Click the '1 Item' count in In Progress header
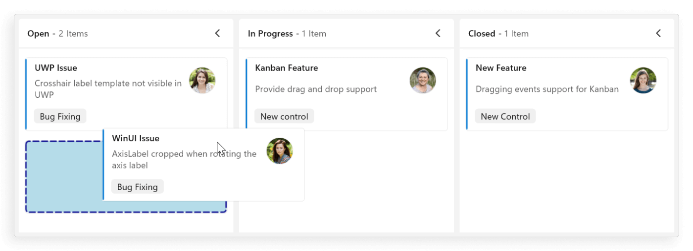The height and width of the screenshot is (251, 693). (x=314, y=34)
